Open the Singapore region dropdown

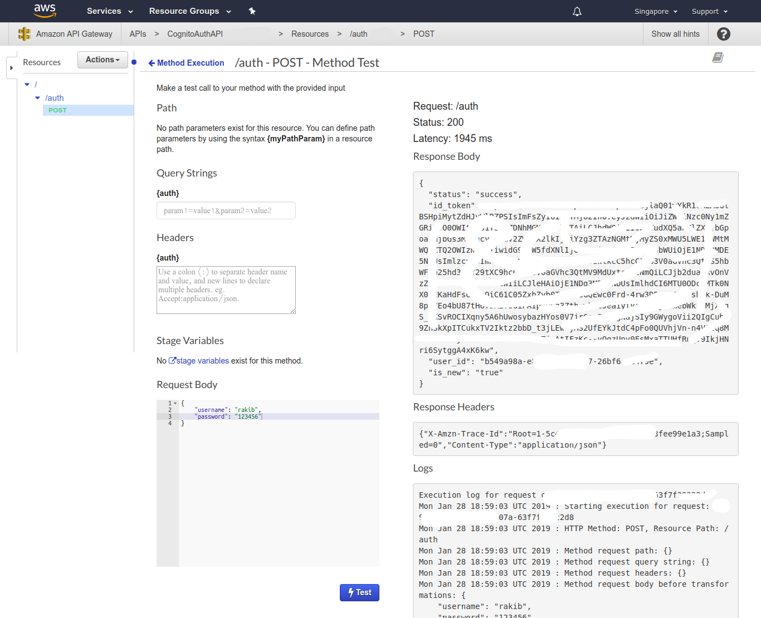click(x=656, y=11)
